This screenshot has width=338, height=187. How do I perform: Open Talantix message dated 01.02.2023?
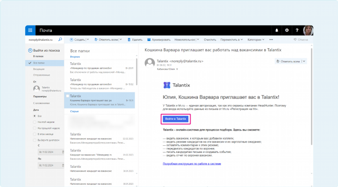click(x=100, y=155)
